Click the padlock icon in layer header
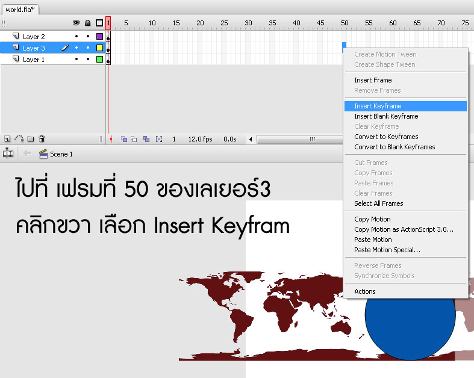Screen dimensions: 474x378 [88, 23]
